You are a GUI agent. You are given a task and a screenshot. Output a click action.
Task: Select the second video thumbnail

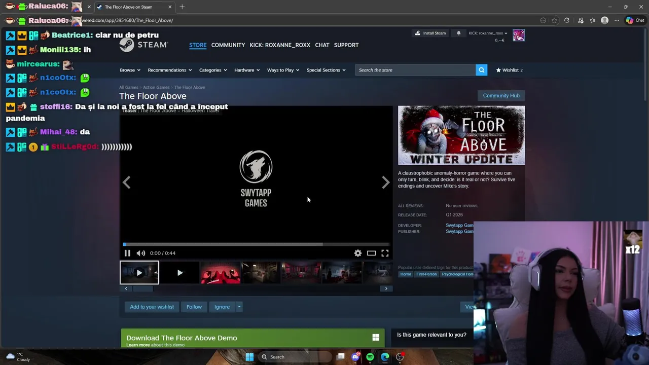click(x=179, y=273)
